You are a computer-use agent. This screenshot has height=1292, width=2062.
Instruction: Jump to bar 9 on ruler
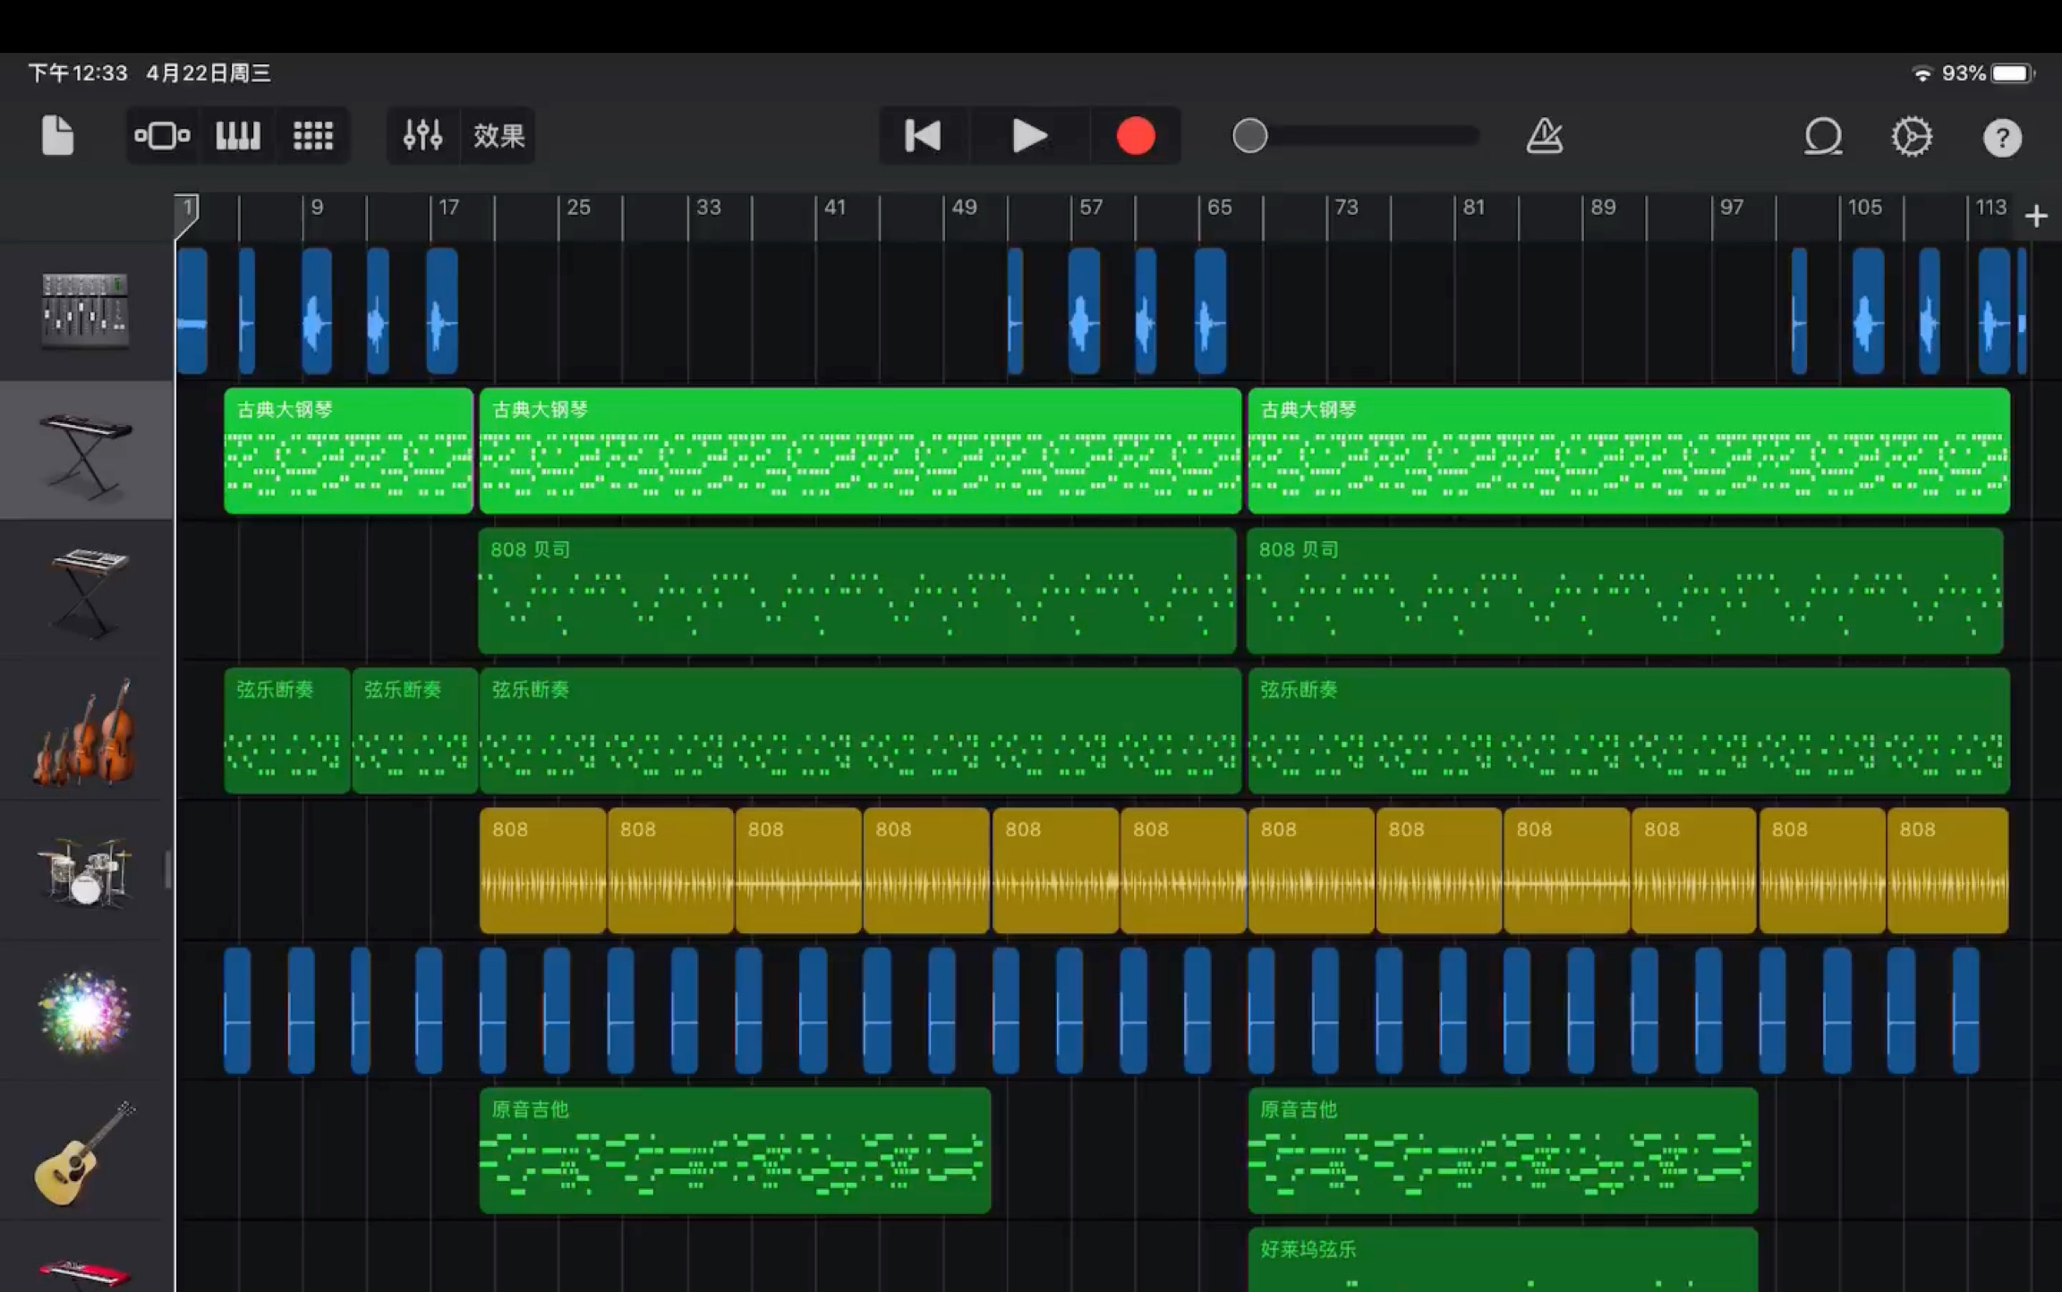(317, 208)
